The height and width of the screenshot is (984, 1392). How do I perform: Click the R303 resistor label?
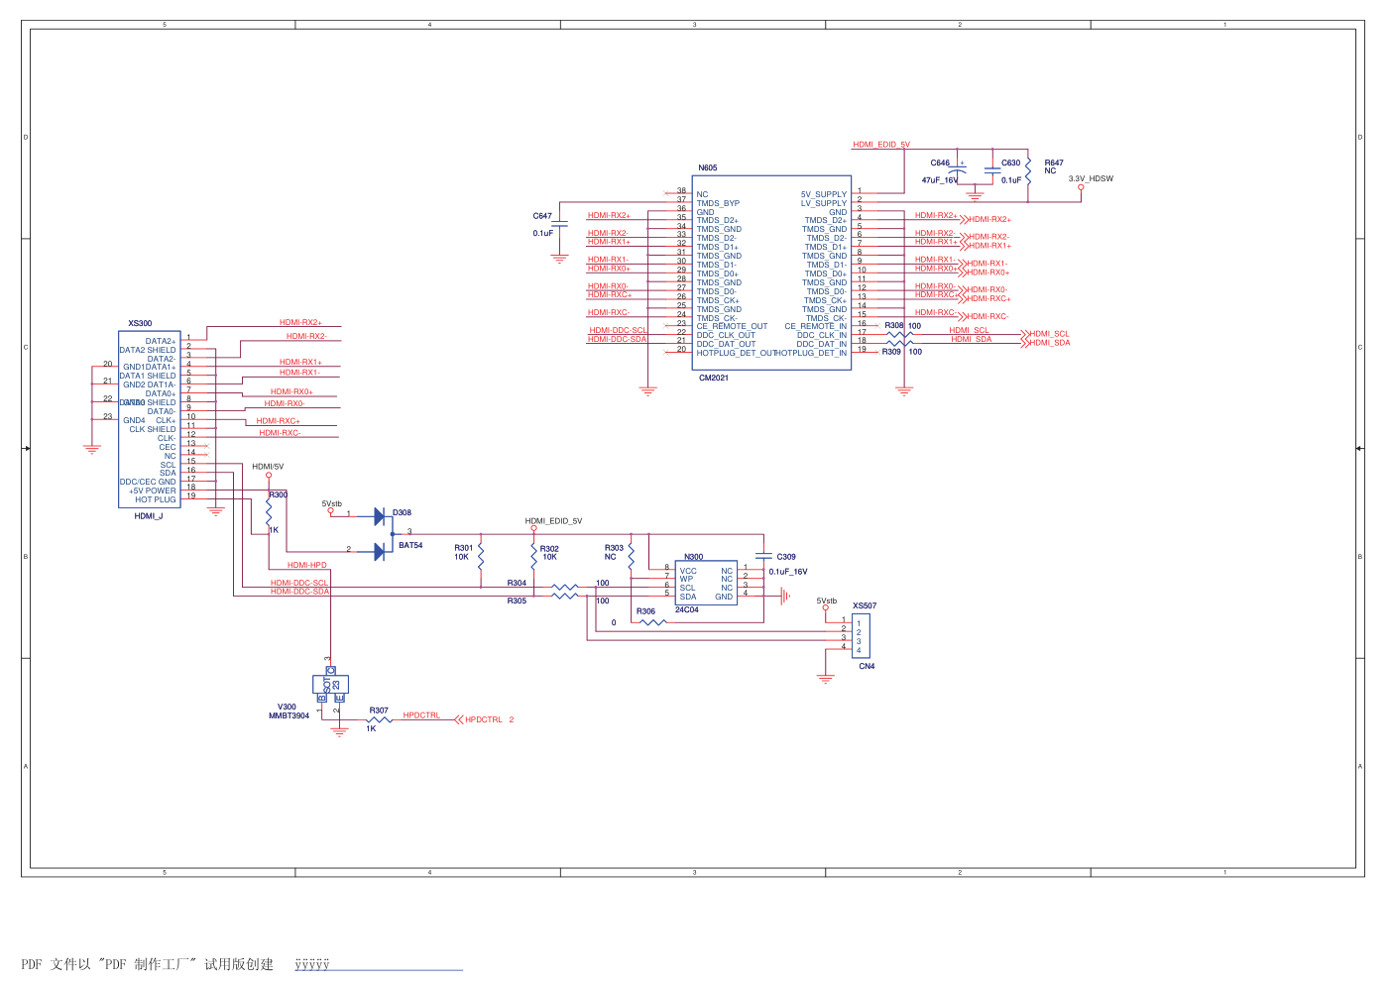pyautogui.click(x=615, y=548)
